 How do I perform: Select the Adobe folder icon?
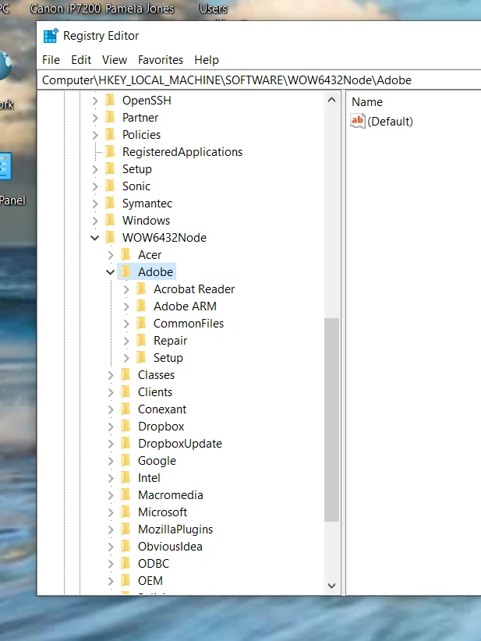tap(126, 272)
